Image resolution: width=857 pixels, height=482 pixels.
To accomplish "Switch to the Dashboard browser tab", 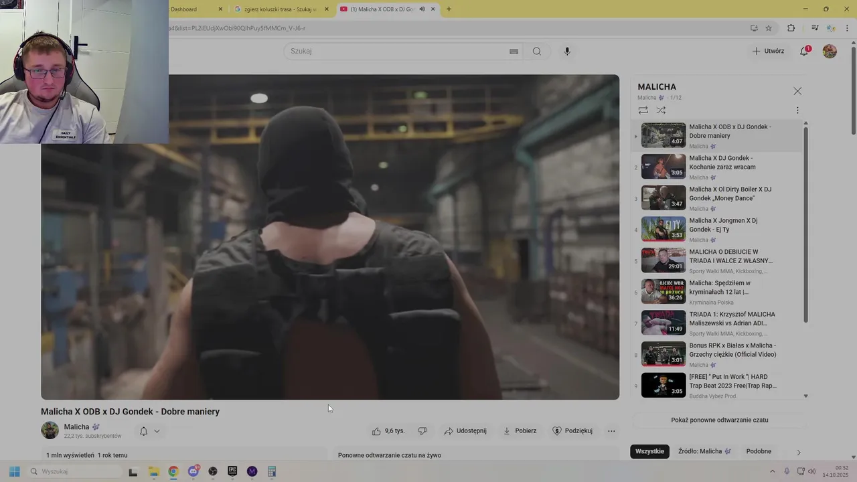I will [x=191, y=9].
